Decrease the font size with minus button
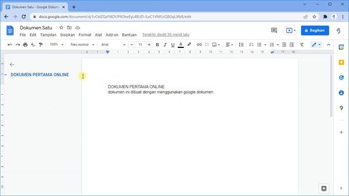349x196 pixels. click(131, 45)
